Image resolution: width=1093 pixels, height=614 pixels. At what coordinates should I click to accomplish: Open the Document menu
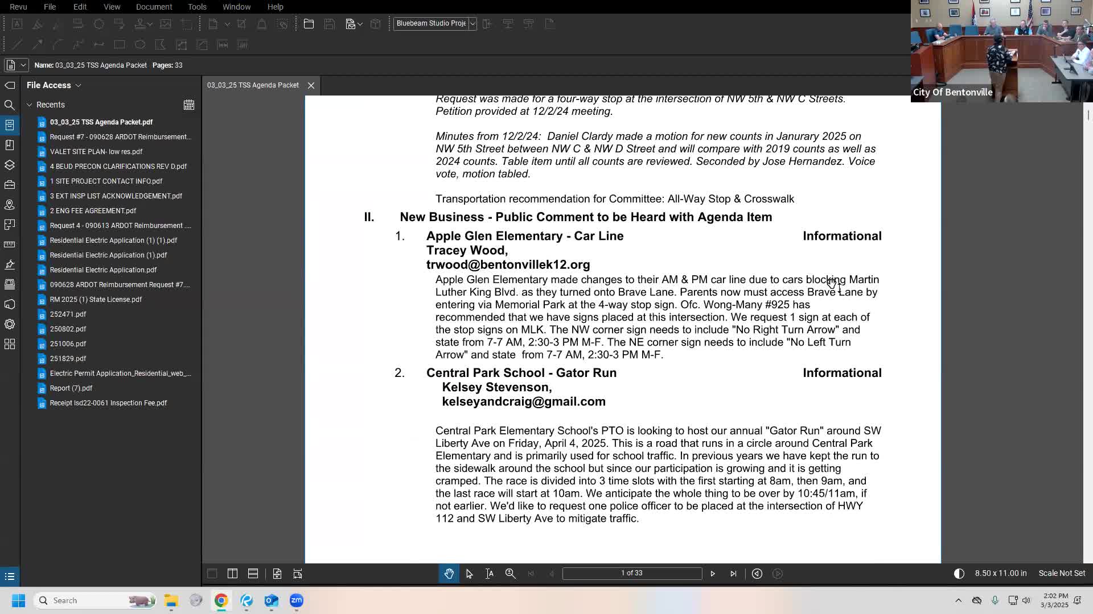coord(154,7)
